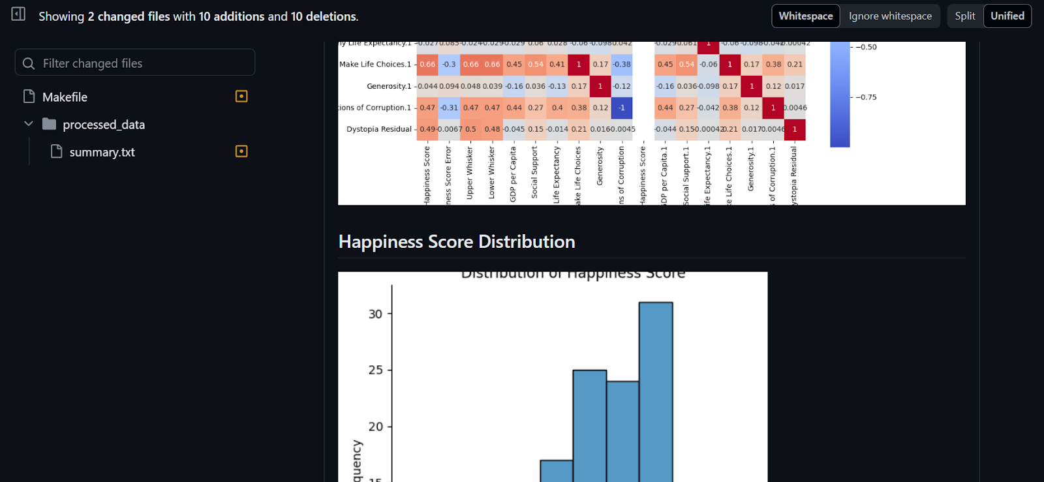Select the Whitespace option

pyautogui.click(x=806, y=16)
